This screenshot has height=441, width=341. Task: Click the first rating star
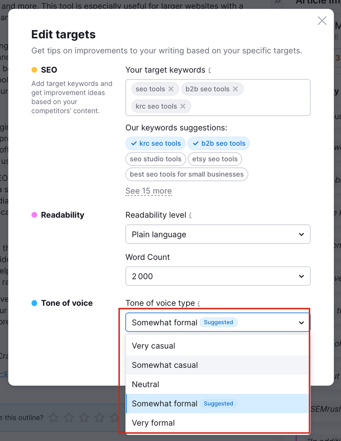tap(54, 417)
